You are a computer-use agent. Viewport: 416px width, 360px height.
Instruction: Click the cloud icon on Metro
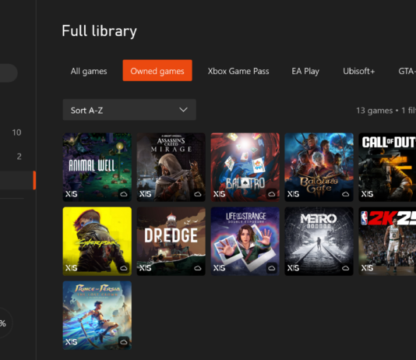coord(346,268)
